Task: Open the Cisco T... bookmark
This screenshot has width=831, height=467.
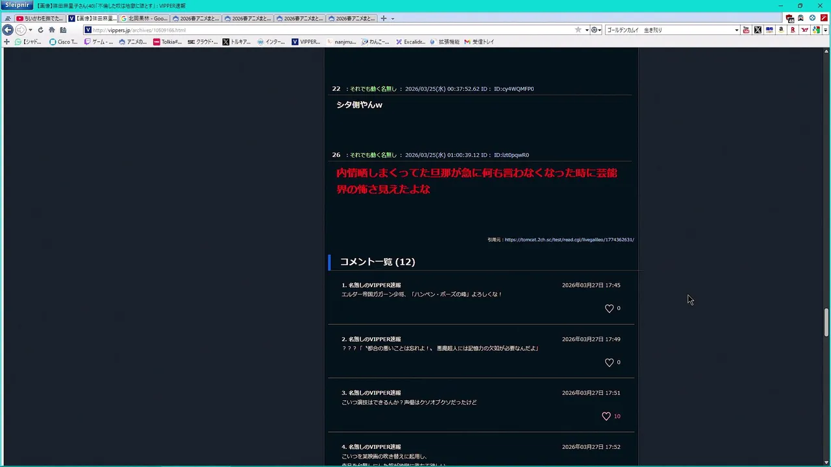Action: (x=64, y=42)
